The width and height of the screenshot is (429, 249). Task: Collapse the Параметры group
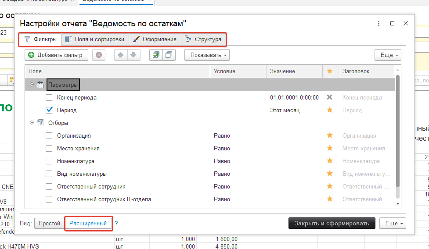pyautogui.click(x=32, y=85)
